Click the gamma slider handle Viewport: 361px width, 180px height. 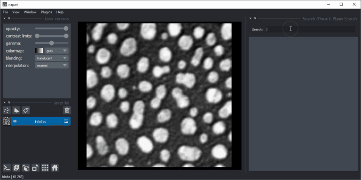(52, 43)
